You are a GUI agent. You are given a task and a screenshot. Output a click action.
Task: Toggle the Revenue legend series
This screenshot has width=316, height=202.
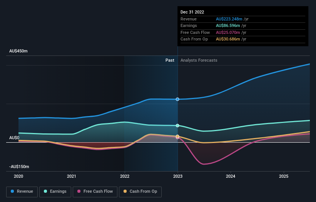pos(22,192)
